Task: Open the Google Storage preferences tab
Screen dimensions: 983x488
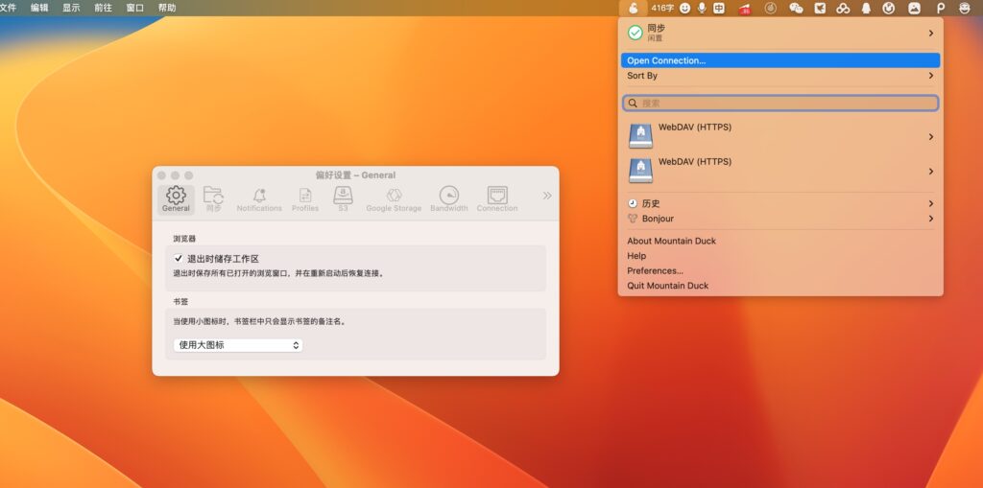Action: (394, 199)
